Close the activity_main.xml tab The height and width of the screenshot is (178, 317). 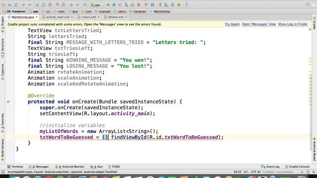(72, 17)
